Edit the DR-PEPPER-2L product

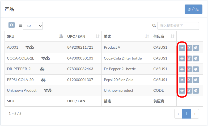pyautogui.click(x=189, y=69)
